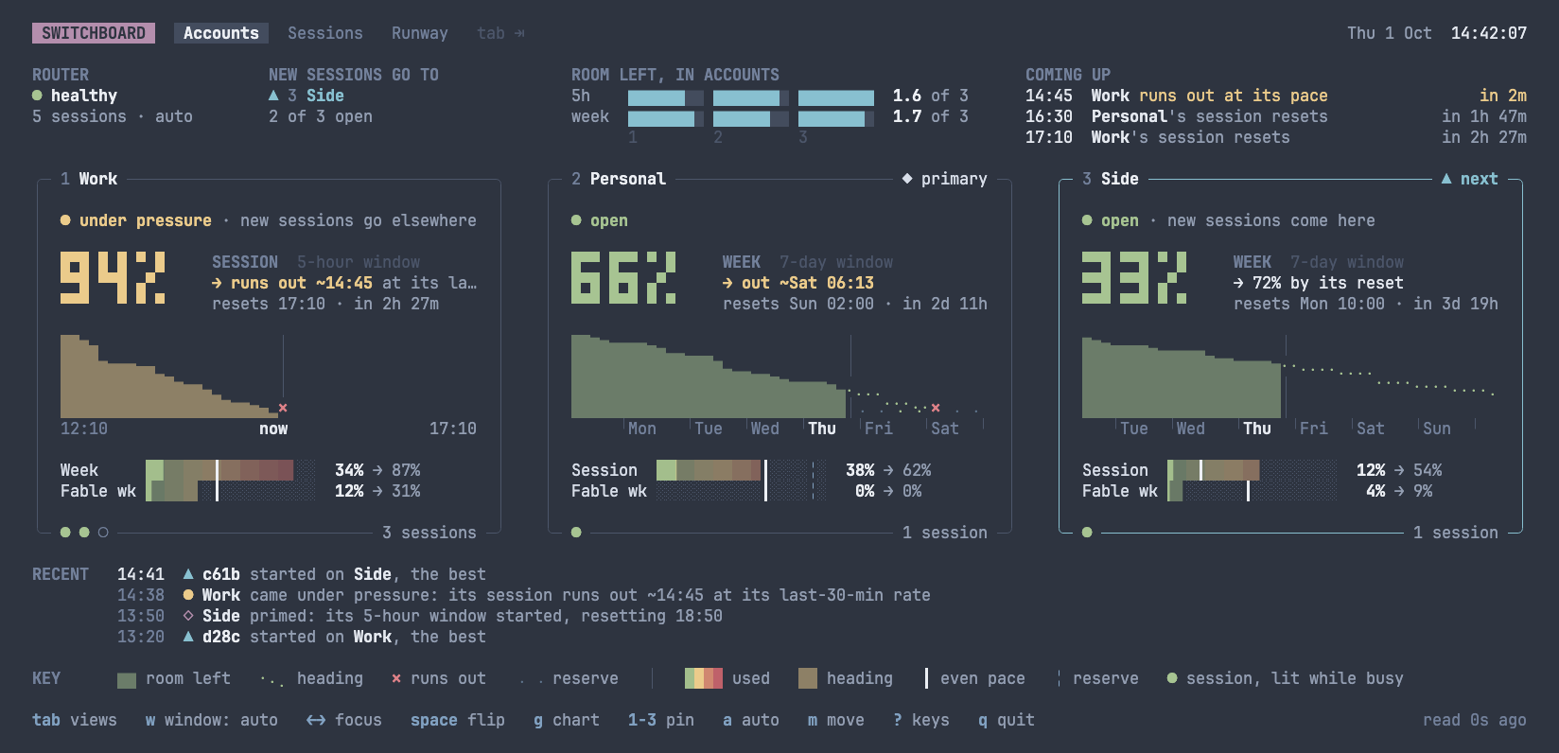Click the green open status dot on Personal
This screenshot has width=1559, height=753.
pos(576,220)
